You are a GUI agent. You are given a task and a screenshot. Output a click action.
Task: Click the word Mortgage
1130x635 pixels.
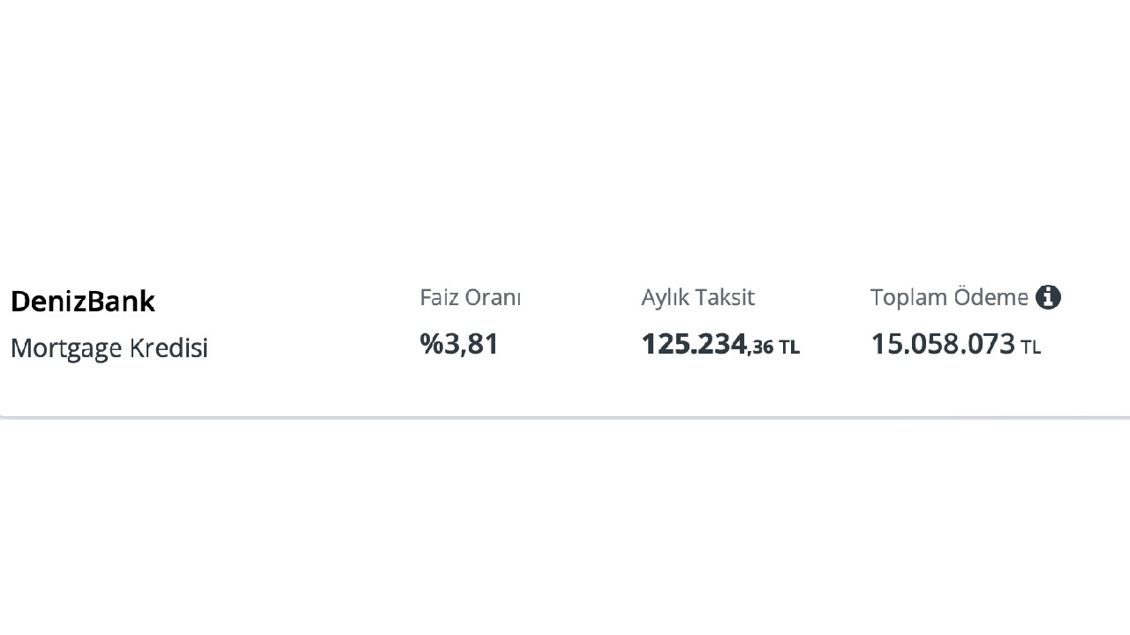click(x=66, y=349)
